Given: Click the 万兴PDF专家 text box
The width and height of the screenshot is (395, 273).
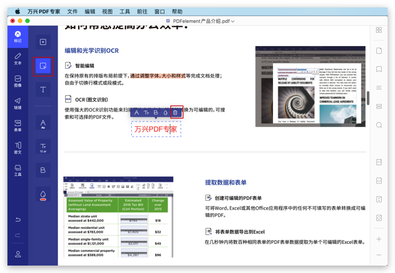Looking at the screenshot, I should coord(156,129).
